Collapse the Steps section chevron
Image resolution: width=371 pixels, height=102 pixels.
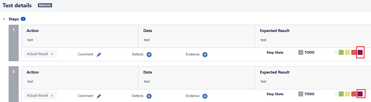point(4,19)
